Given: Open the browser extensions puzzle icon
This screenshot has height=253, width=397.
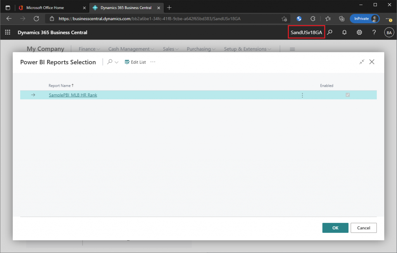Looking at the screenshot, I should click(x=313, y=19).
